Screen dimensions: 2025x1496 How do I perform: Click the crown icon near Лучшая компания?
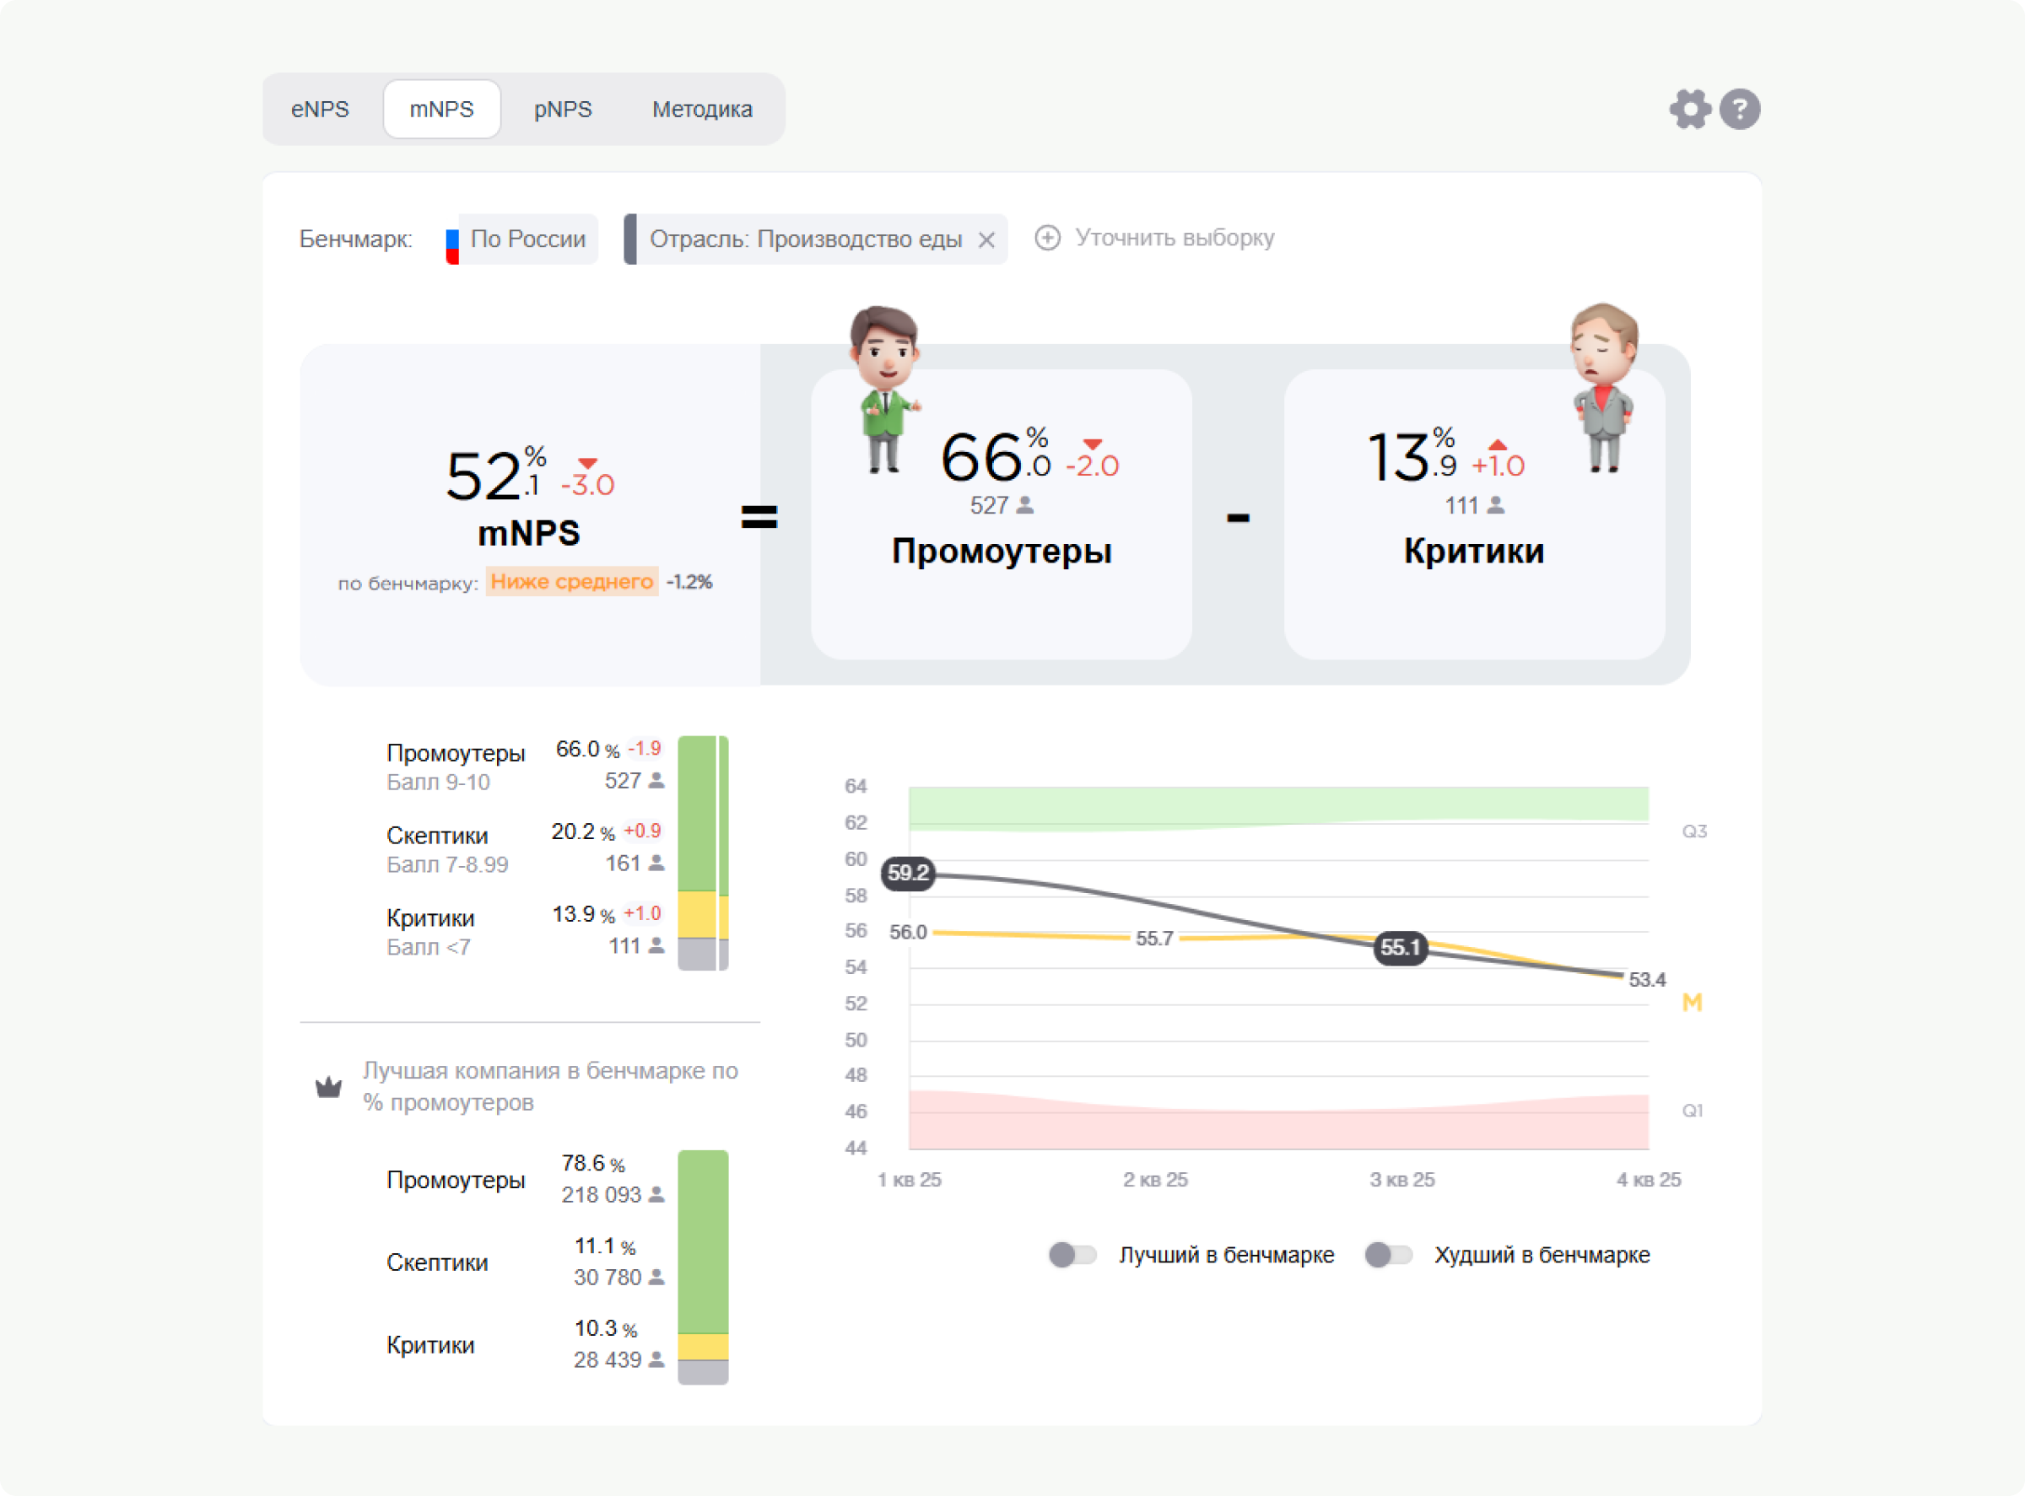pos(328,1087)
